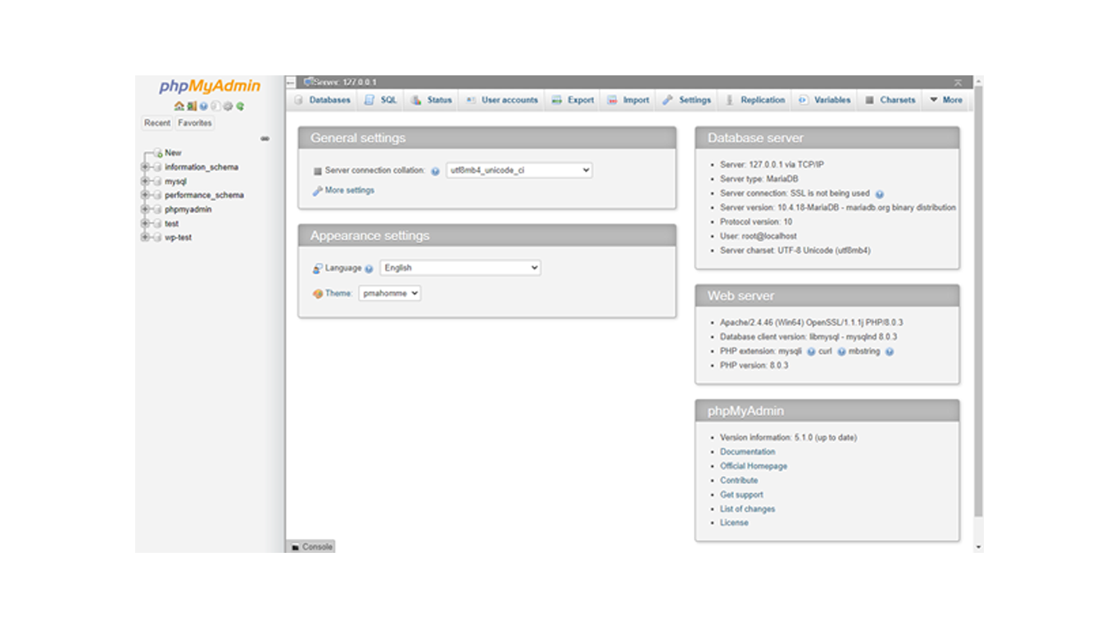Expand the information_schema database tree
Viewport: 1119px width, 629px height.
(x=145, y=167)
